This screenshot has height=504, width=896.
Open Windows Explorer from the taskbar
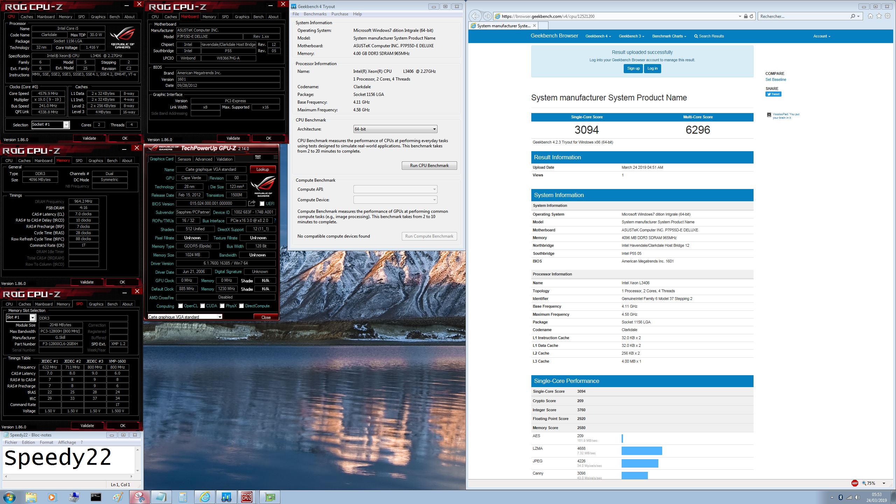tap(31, 497)
